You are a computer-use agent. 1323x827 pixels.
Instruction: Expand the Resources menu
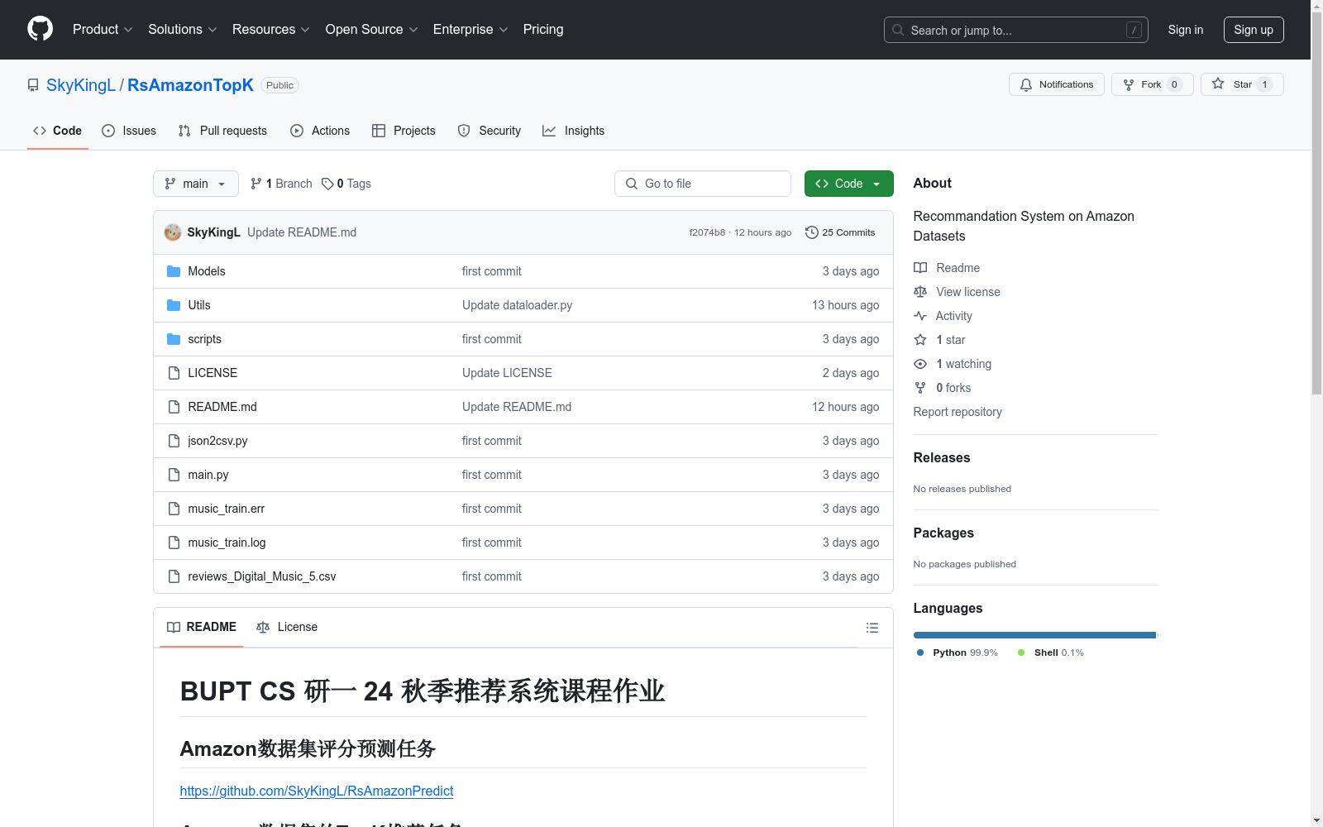[270, 29]
